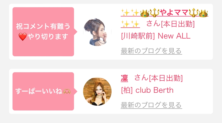
Task: Click the crown emoji after やよママ
Action: coord(203,13)
